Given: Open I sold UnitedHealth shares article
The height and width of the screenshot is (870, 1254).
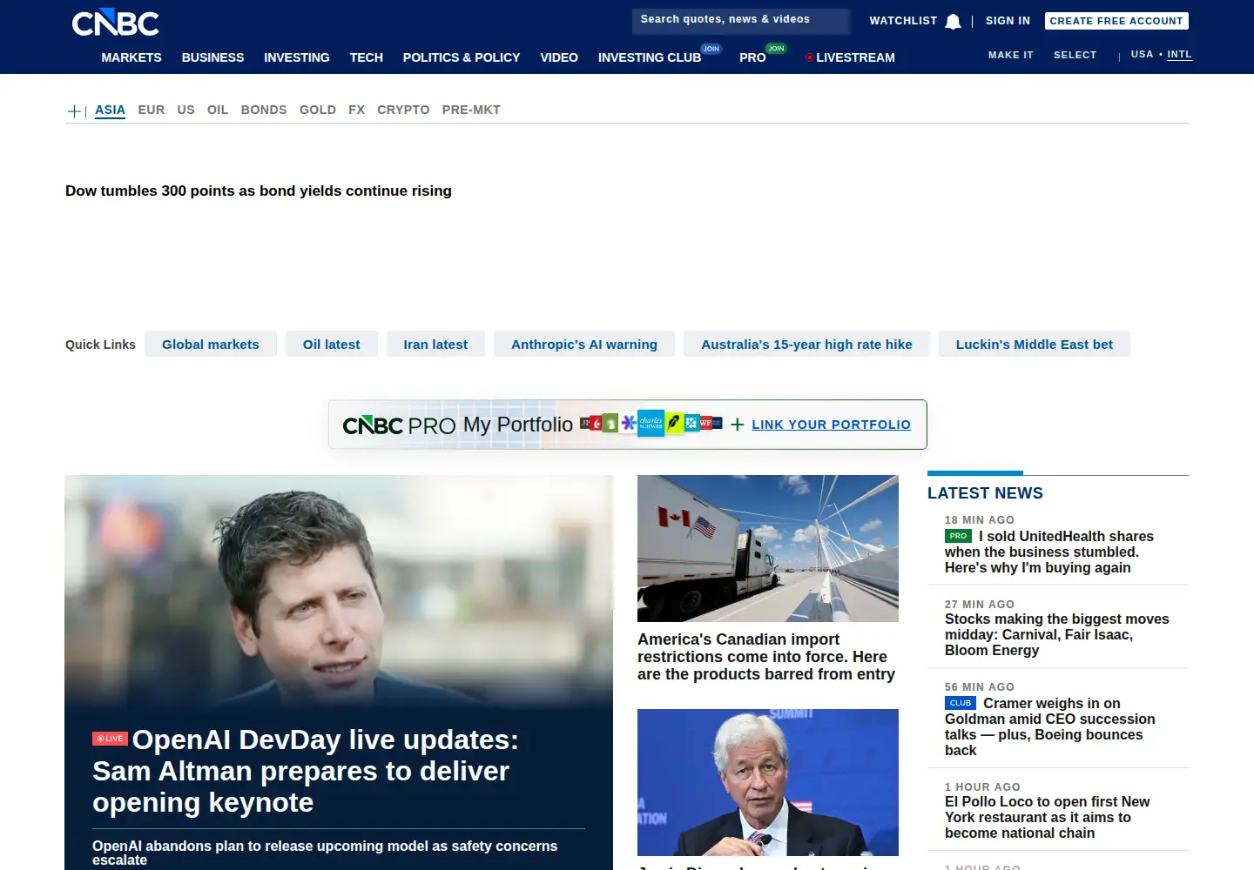Looking at the screenshot, I should (1049, 552).
